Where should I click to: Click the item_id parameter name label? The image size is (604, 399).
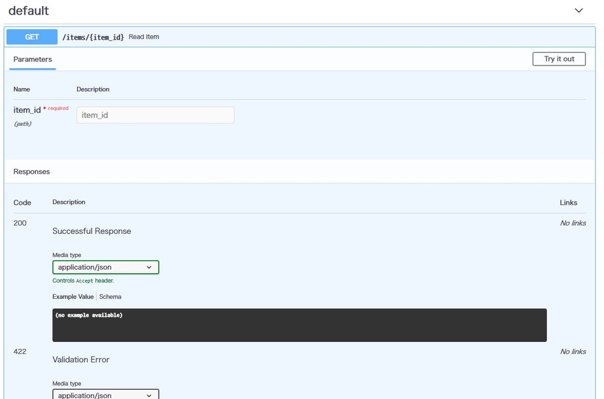27,110
